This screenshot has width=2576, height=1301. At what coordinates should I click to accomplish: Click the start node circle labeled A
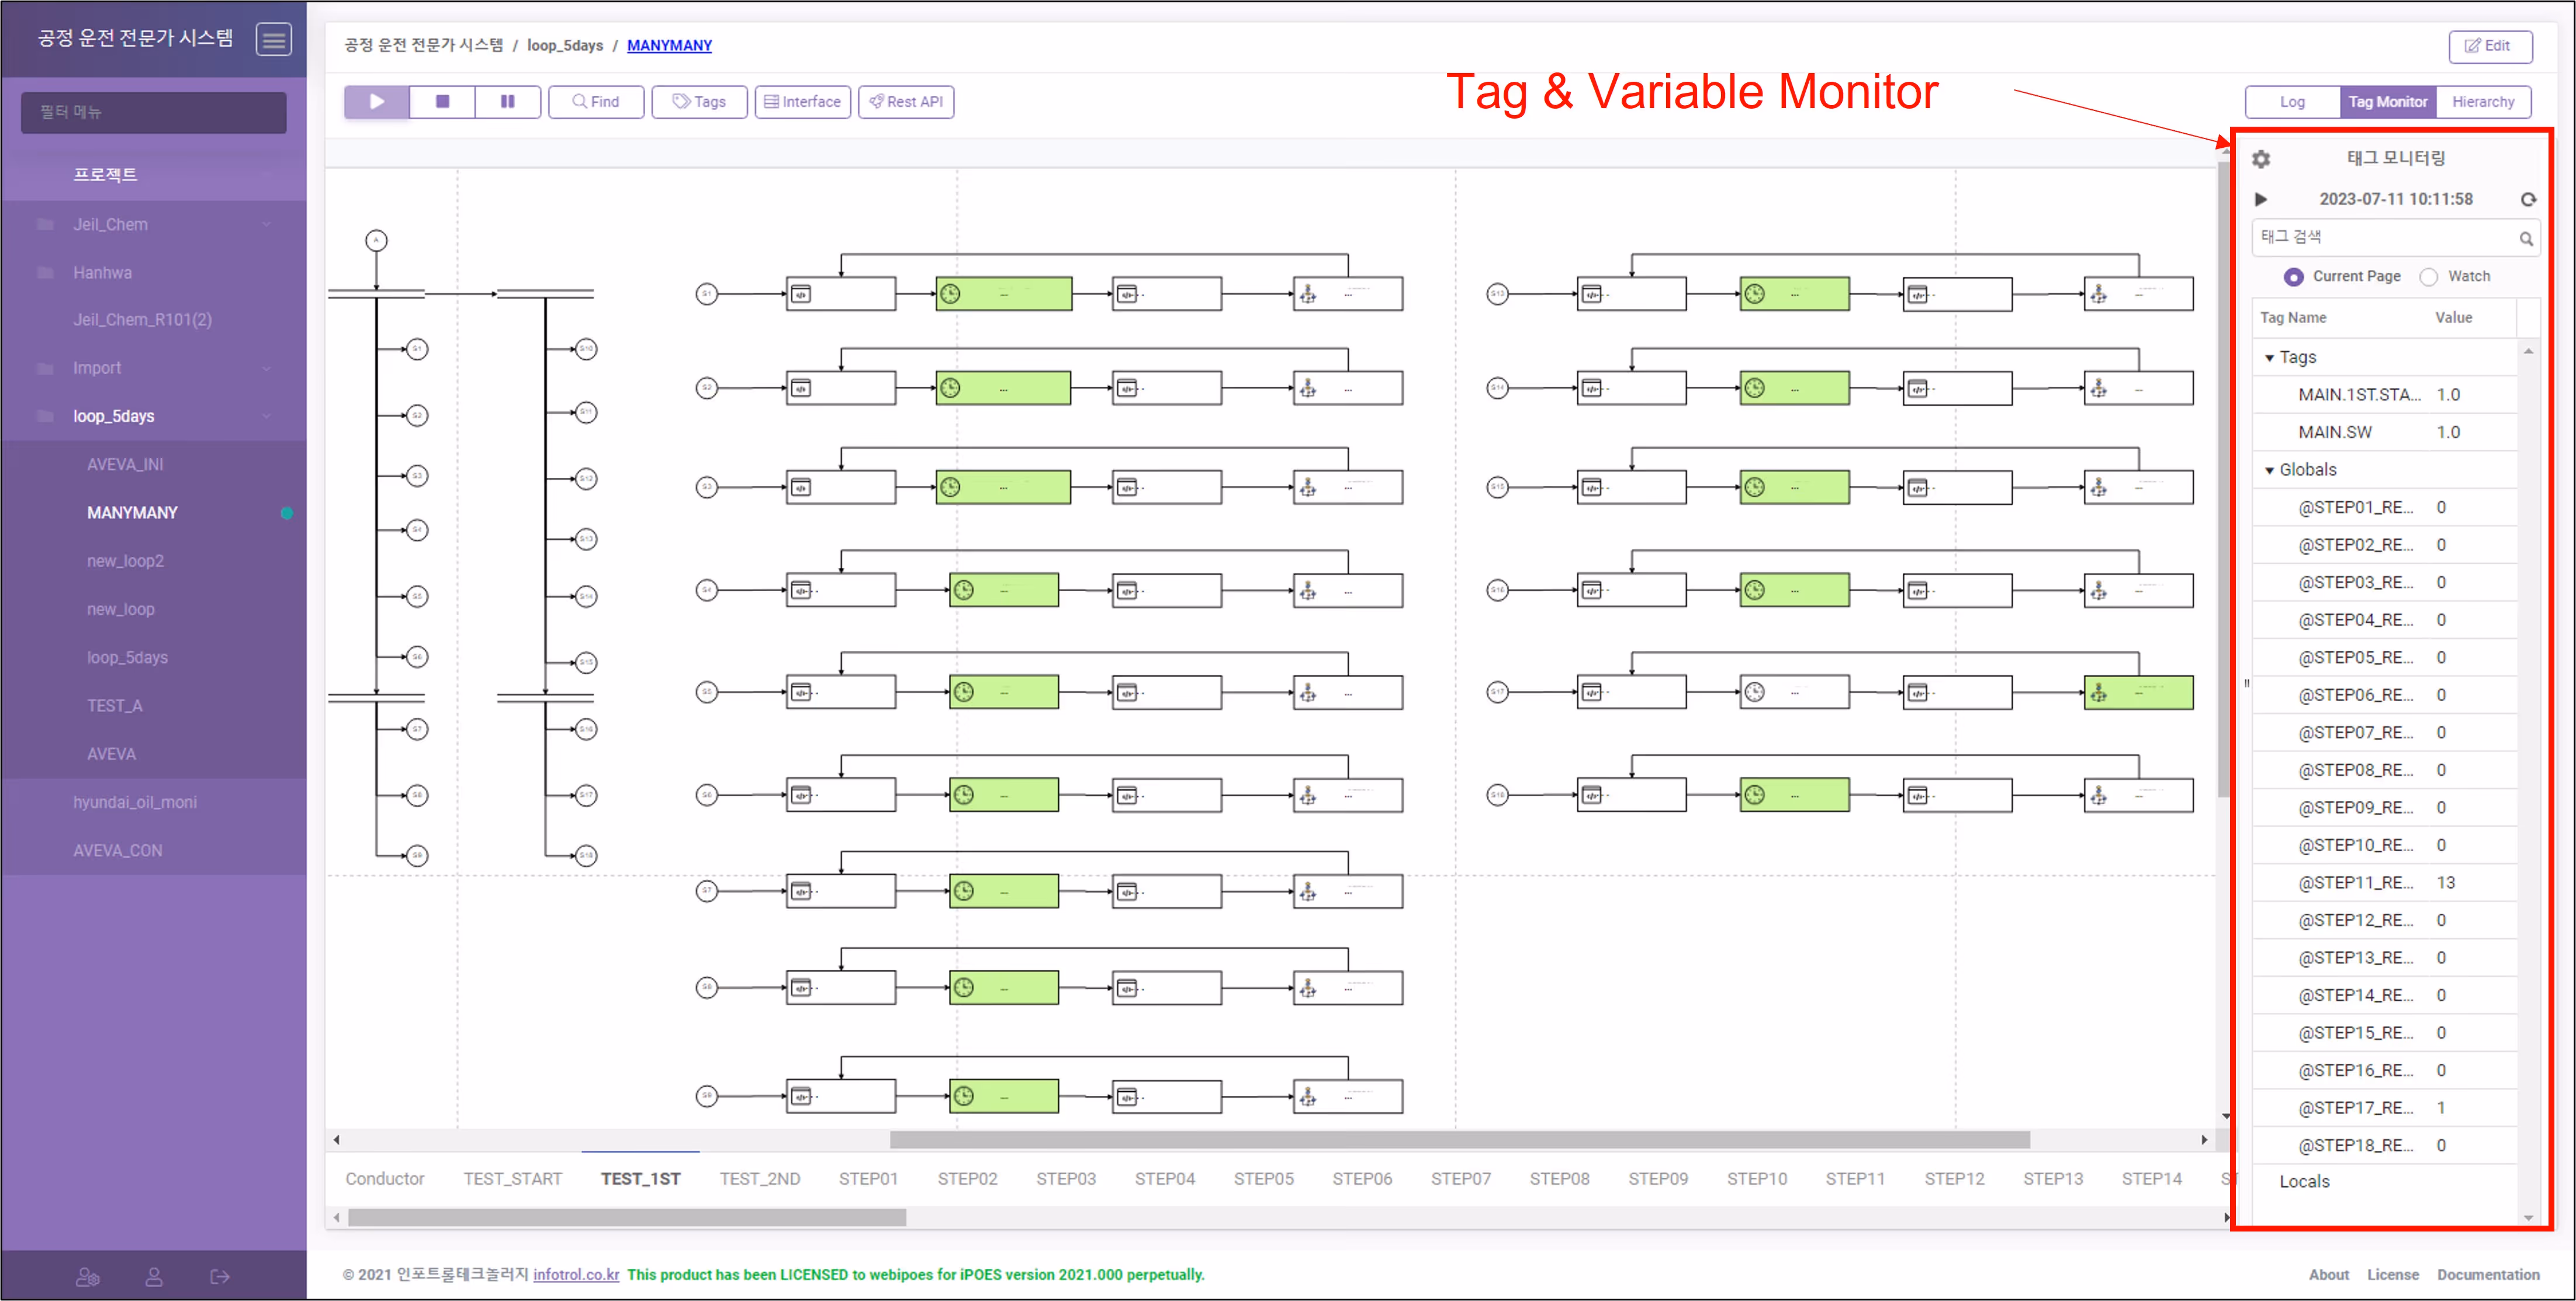376,240
